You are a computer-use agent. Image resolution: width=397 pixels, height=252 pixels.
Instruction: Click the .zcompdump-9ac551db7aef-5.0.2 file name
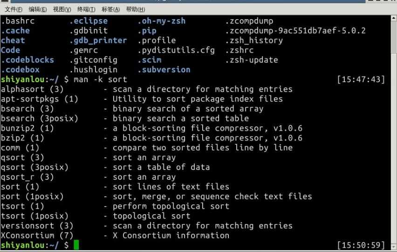295,31
